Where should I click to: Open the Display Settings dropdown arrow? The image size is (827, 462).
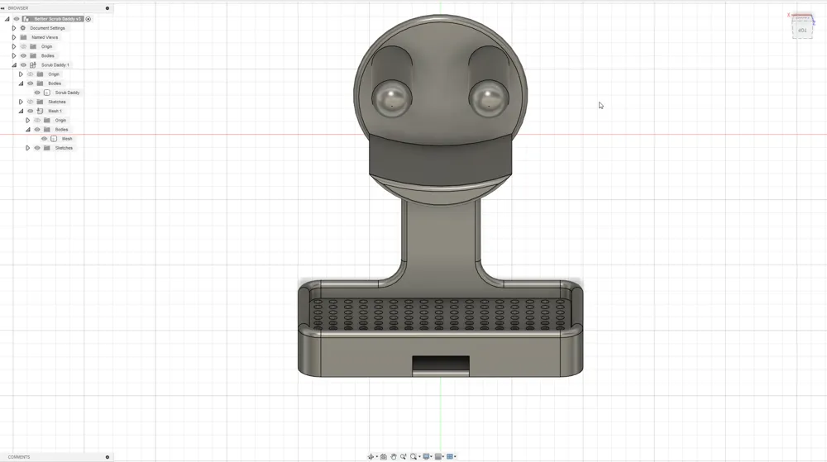click(432, 457)
